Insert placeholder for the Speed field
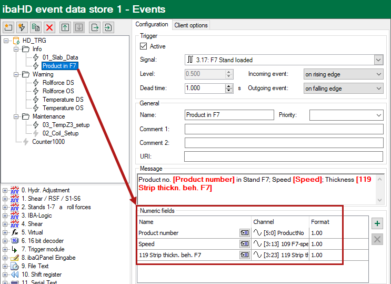 244,244
